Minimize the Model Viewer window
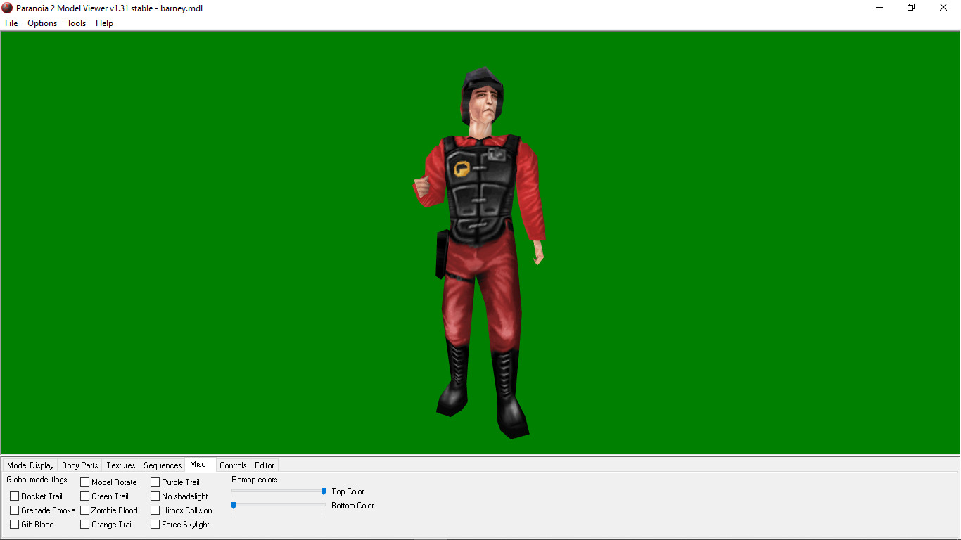 click(x=879, y=8)
